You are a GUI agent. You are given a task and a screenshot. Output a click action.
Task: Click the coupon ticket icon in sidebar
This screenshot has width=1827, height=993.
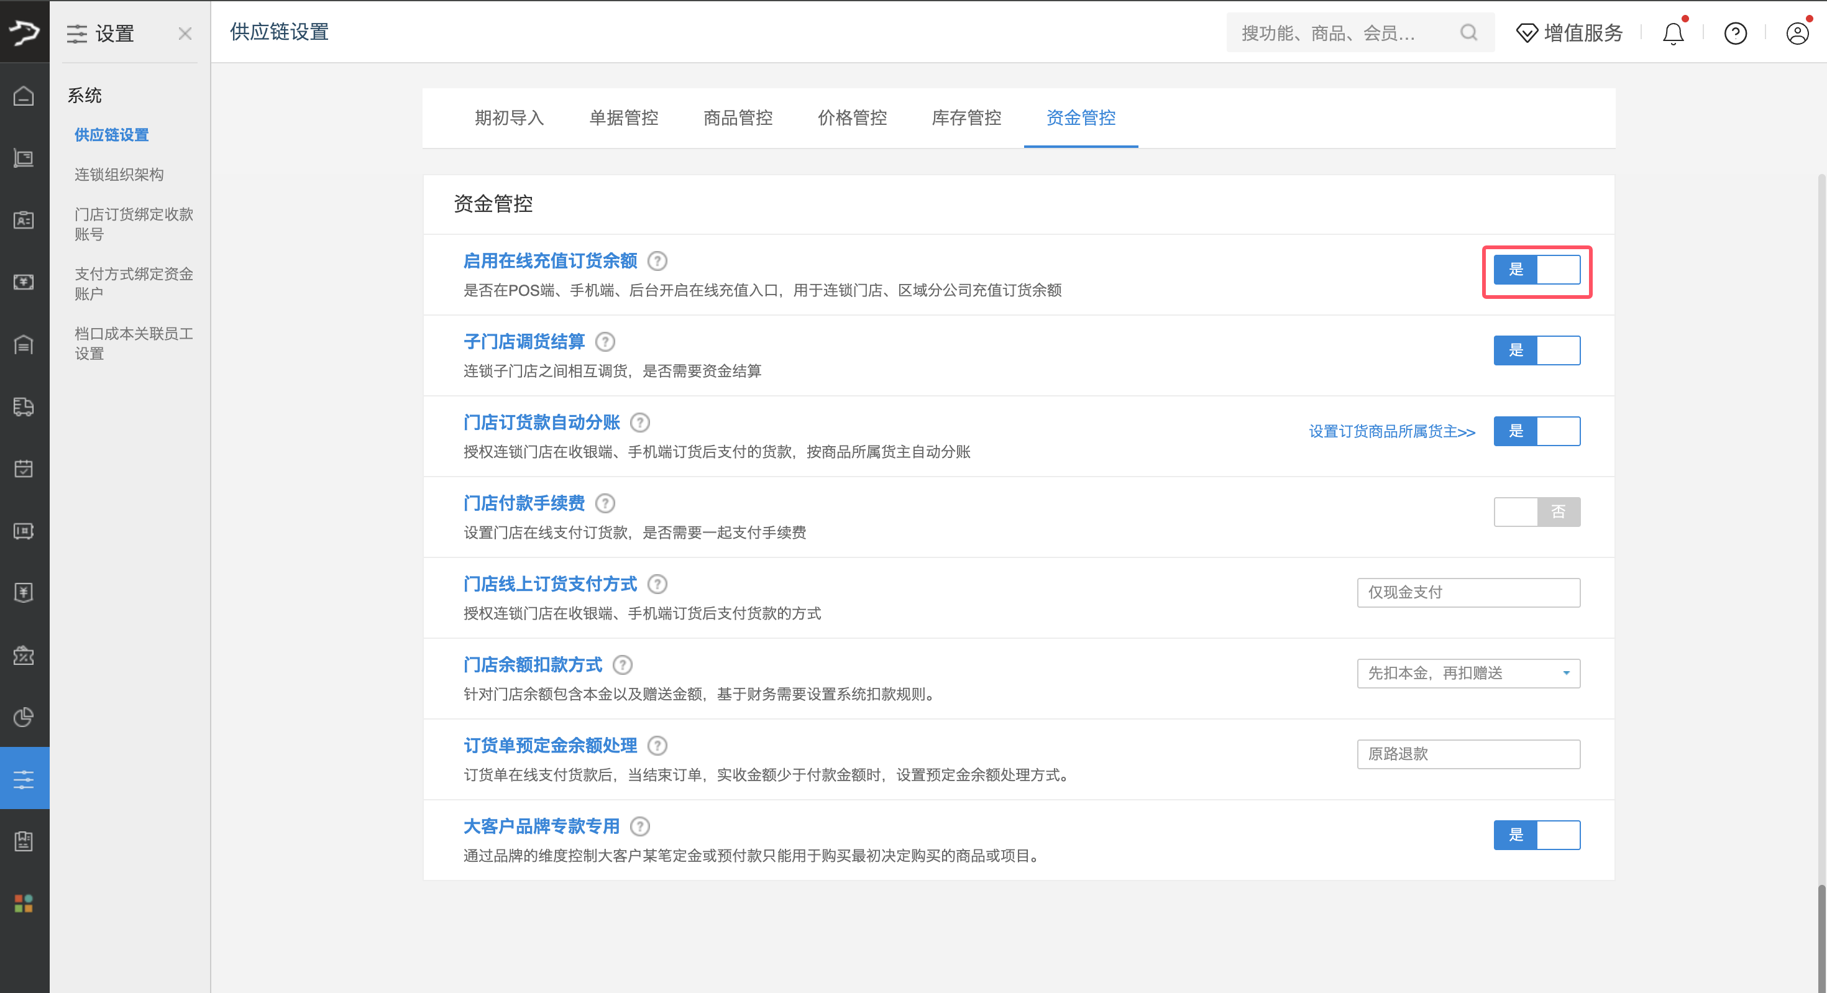click(x=24, y=531)
